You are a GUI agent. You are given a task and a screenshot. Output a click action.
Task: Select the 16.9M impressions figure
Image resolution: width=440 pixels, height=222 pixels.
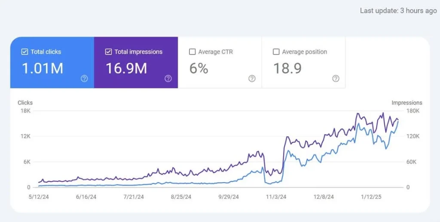tap(126, 68)
